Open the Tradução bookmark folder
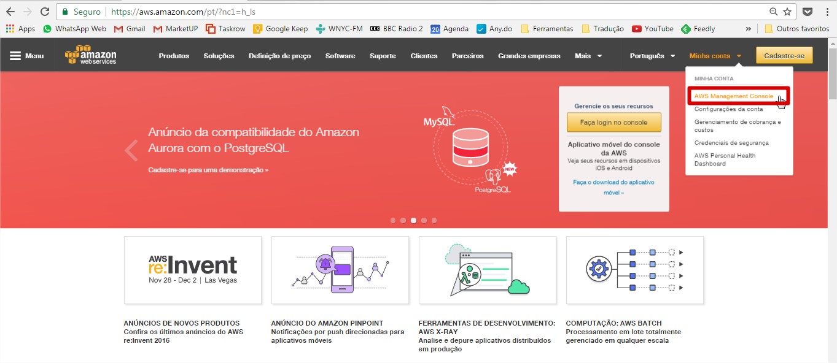837x363 pixels. pyautogui.click(x=602, y=29)
